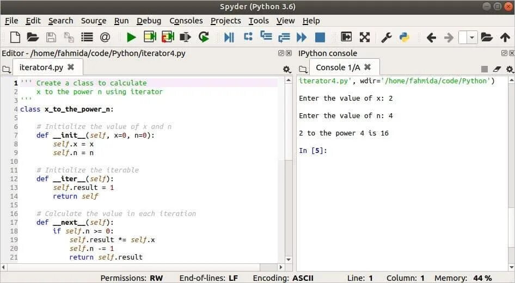Image resolution: width=515 pixels, height=283 pixels.
Task: Click the editor horizontal scrollbar
Action: 142,267
